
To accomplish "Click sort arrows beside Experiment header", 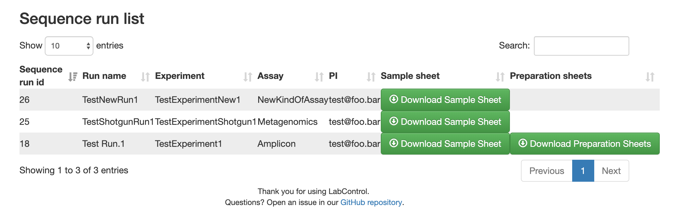I will click(248, 77).
